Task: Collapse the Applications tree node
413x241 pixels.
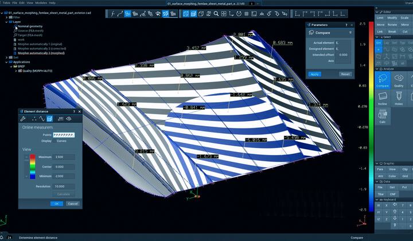Action: point(6,62)
